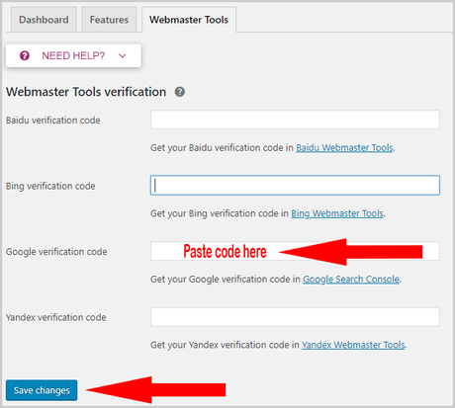Select the Webmaster Tools tab
Viewport: 455px width, 408px height.
coord(189,20)
